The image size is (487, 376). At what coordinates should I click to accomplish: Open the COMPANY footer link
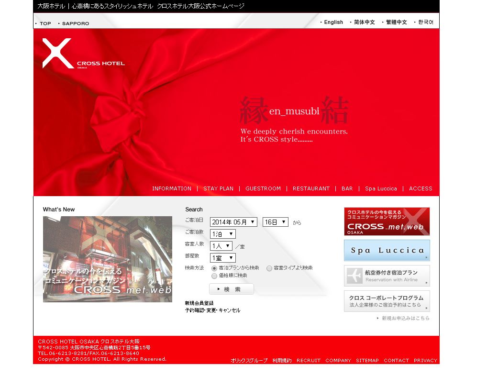(338, 361)
